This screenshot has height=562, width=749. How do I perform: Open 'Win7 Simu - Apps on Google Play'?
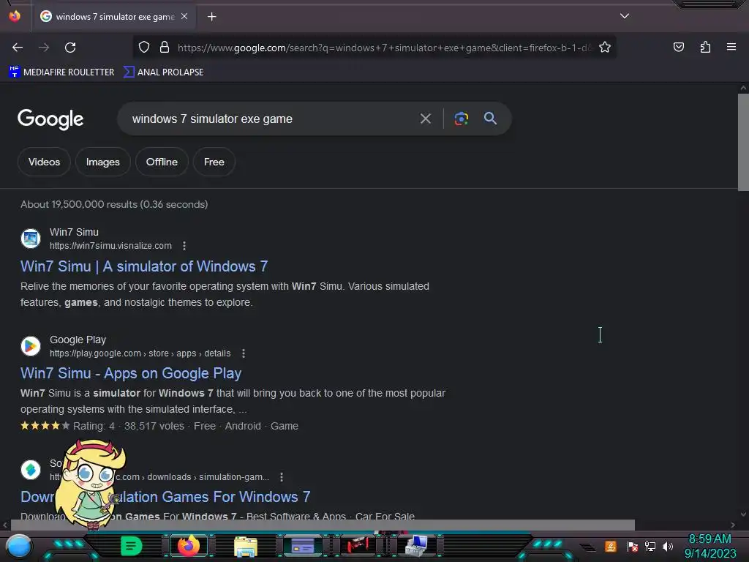[131, 373]
